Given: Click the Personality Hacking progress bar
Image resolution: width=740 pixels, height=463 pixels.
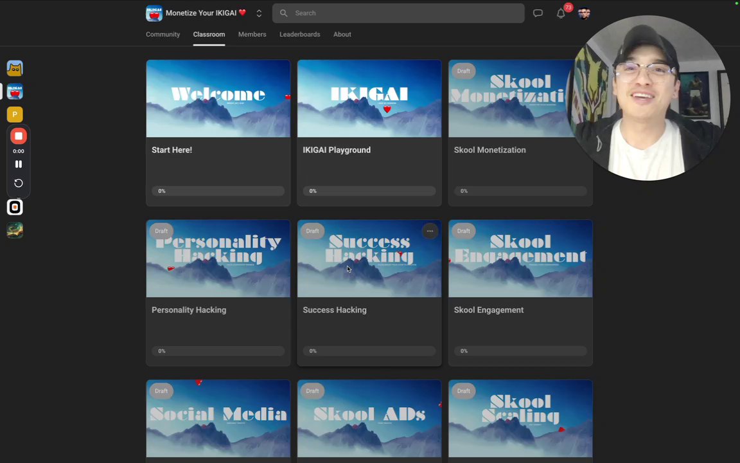Looking at the screenshot, I should [x=218, y=351].
